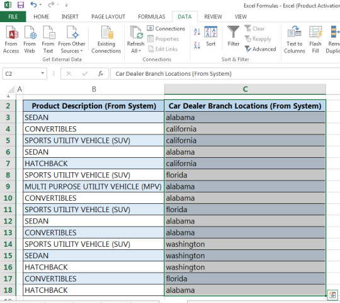Click Text to Columns
Image resolution: width=340 pixels, height=303 pixels.
[x=295, y=39]
